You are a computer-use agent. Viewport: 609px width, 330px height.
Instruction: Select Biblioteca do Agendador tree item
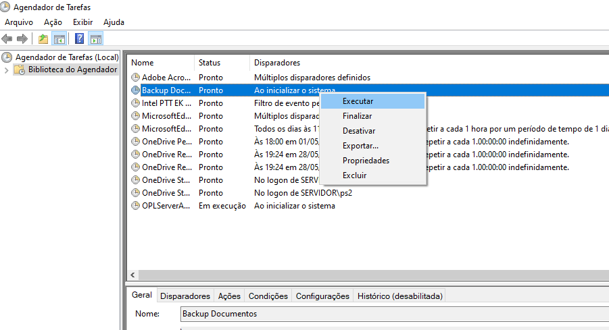pyautogui.click(x=72, y=70)
